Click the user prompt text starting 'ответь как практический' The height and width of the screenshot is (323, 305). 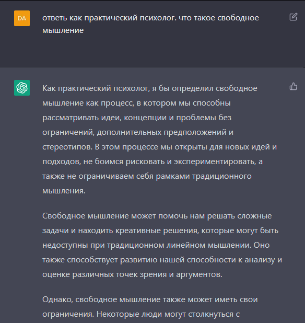150,24
